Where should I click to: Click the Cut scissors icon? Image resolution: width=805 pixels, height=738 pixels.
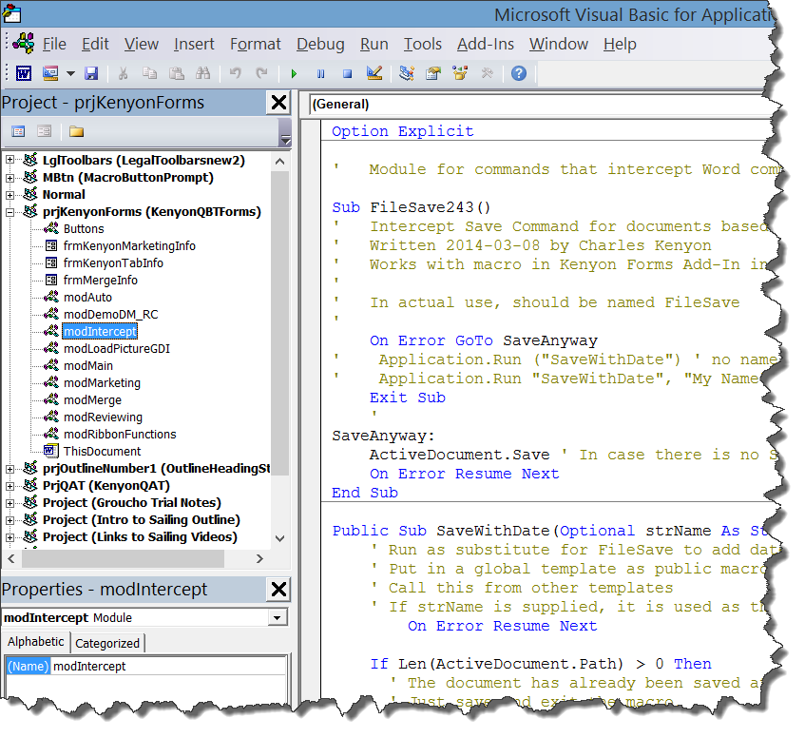pos(123,73)
